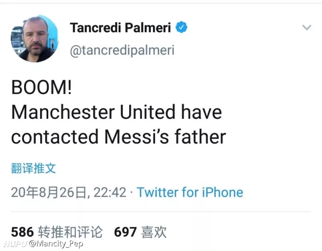Click the @Mancity_Pep credit handle
This screenshot has width=322, height=251.
[x=58, y=244]
